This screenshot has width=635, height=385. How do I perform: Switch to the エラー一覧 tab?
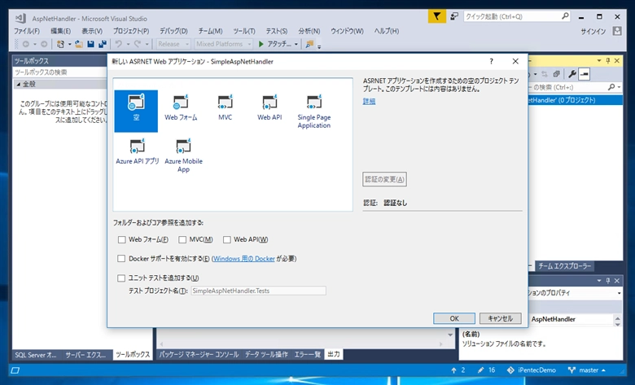tap(308, 354)
